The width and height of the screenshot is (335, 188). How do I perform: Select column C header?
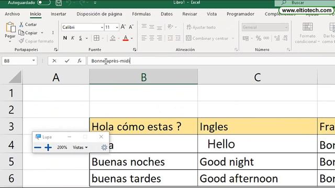pyautogui.click(x=258, y=77)
